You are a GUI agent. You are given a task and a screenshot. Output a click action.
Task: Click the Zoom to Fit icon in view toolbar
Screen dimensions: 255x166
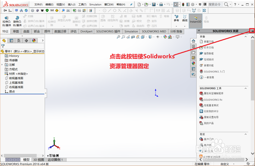tap(118, 37)
